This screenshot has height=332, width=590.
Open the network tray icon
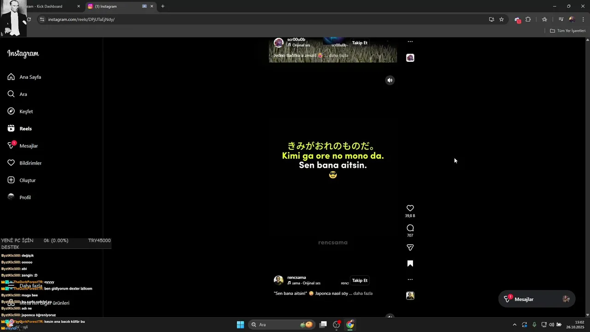coord(544,325)
